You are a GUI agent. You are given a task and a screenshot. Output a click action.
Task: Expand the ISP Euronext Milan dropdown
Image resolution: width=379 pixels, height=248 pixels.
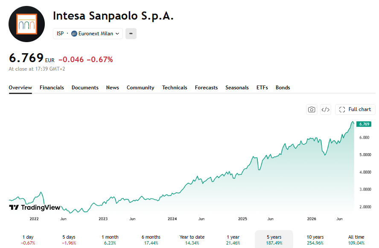point(88,34)
